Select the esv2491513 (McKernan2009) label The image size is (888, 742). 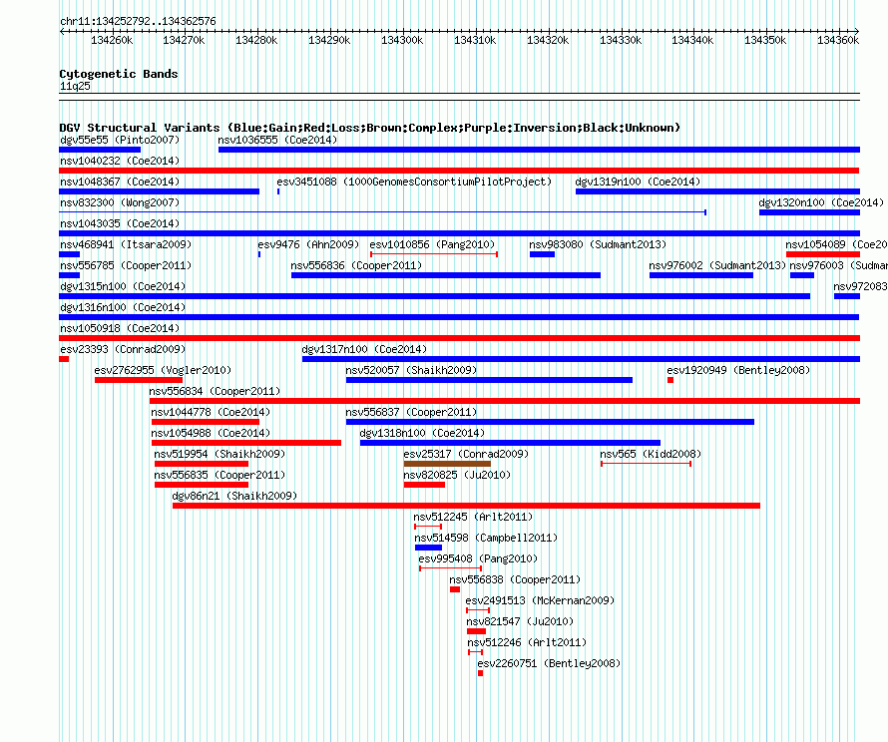pos(540,600)
